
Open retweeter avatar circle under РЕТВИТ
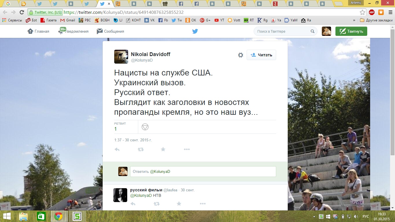[145, 127]
